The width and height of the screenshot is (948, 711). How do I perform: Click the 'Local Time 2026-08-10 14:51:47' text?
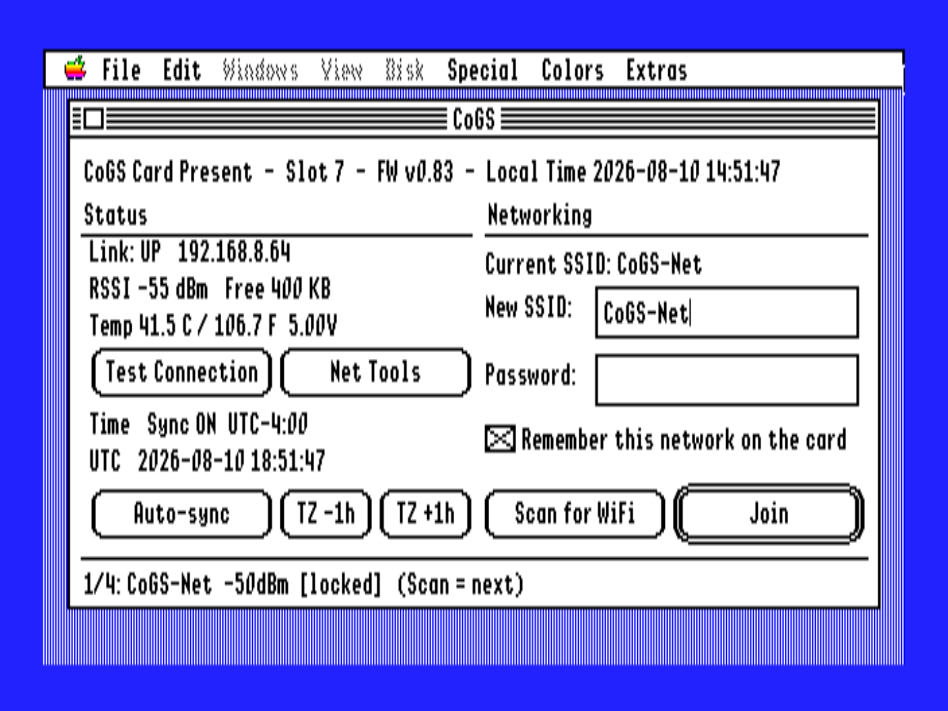click(633, 172)
